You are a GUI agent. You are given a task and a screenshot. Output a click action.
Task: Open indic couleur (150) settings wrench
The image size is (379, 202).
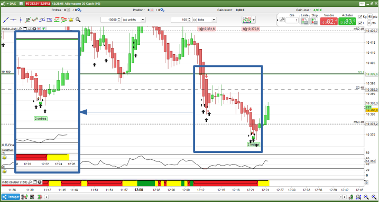click(x=30, y=182)
